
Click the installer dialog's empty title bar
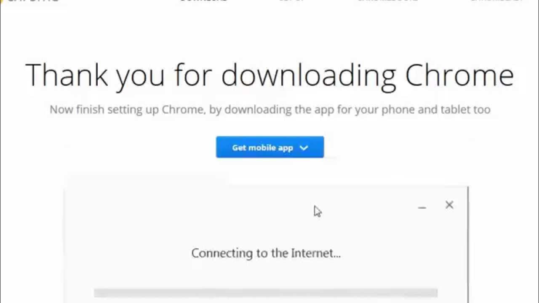click(211, 205)
